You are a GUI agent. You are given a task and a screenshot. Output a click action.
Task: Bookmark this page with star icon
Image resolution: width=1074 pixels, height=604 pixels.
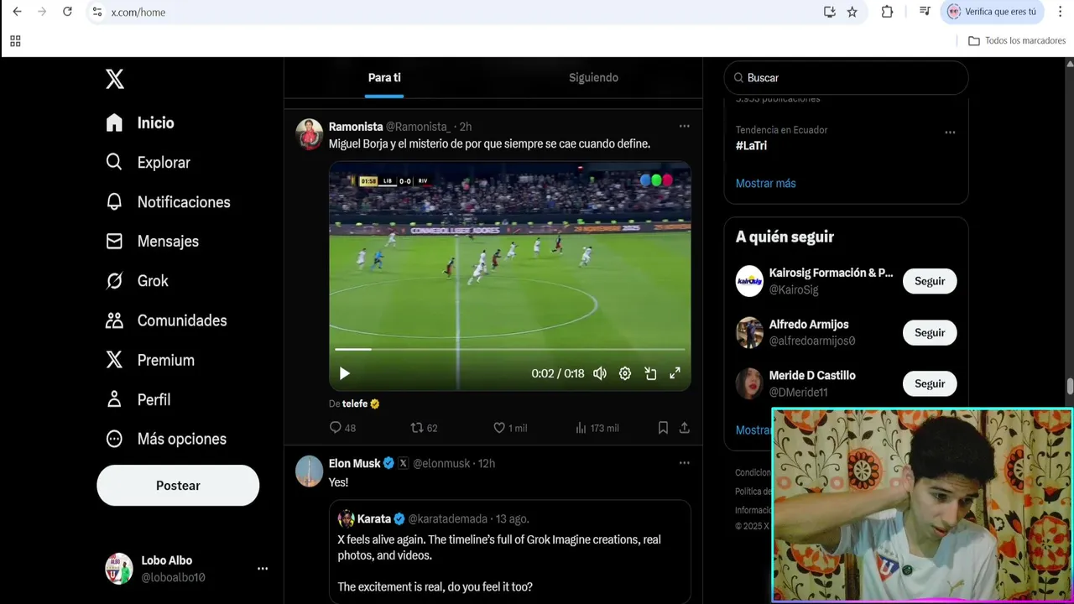tap(852, 12)
